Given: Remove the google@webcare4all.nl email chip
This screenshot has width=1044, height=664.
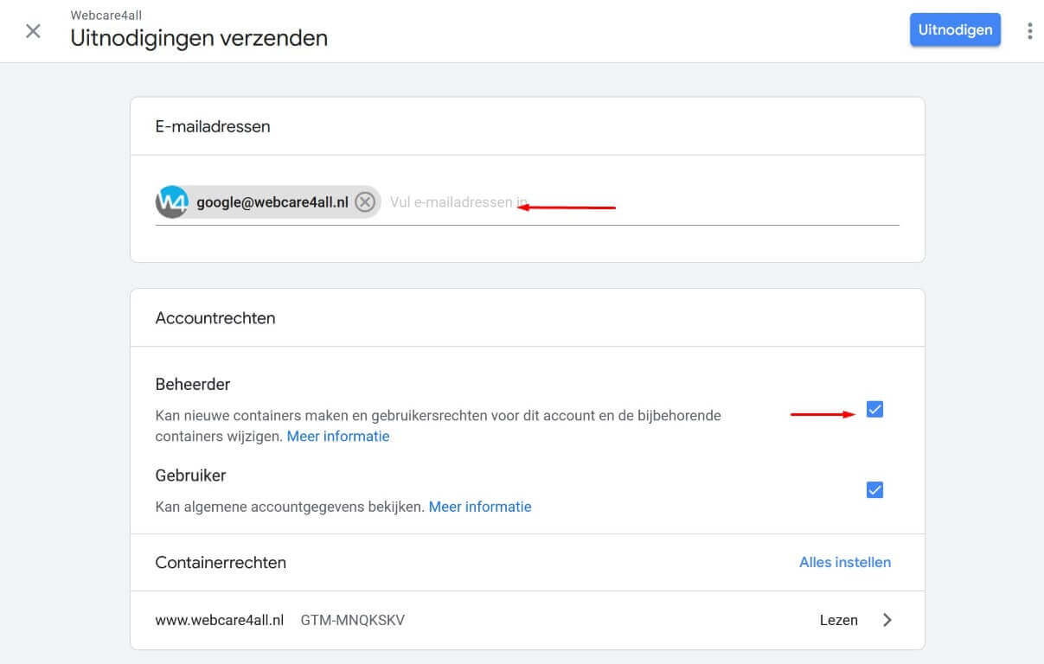Looking at the screenshot, I should 364,201.
